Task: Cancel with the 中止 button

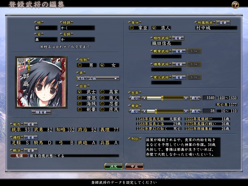Action: click(134, 166)
